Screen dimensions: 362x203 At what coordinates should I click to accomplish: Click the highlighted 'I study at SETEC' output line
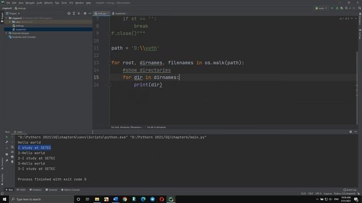tap(35, 148)
